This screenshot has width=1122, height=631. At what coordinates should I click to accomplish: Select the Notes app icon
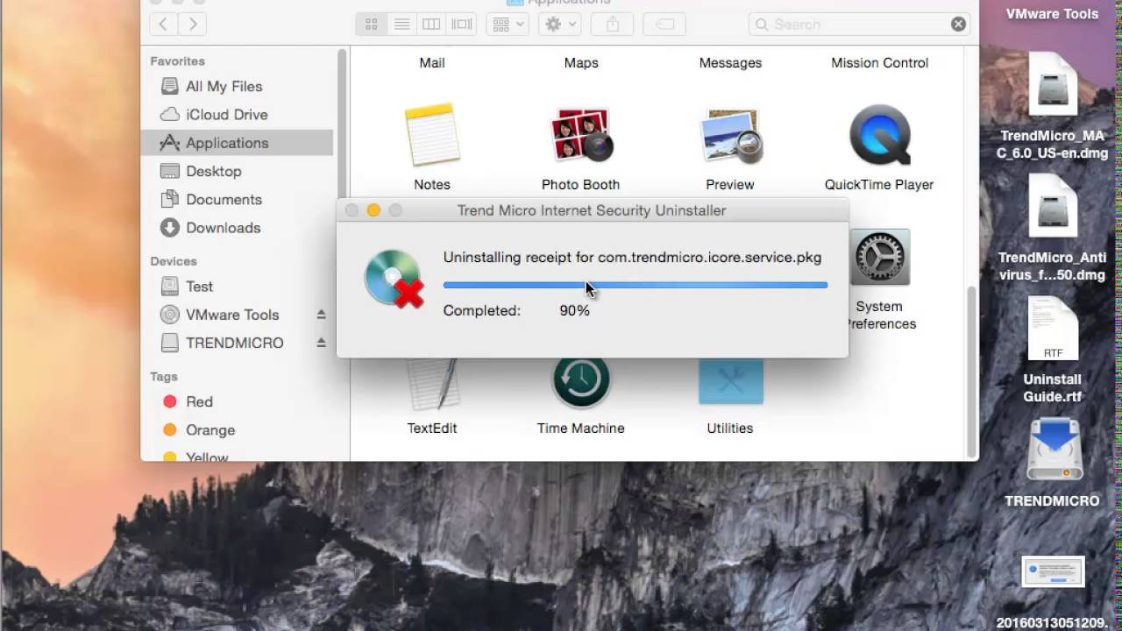pyautogui.click(x=432, y=135)
